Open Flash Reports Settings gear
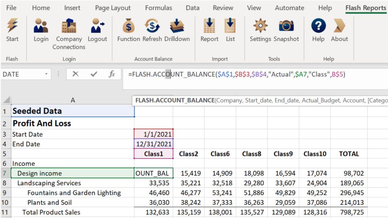Viewport: 388px width, 218px height. click(x=260, y=26)
